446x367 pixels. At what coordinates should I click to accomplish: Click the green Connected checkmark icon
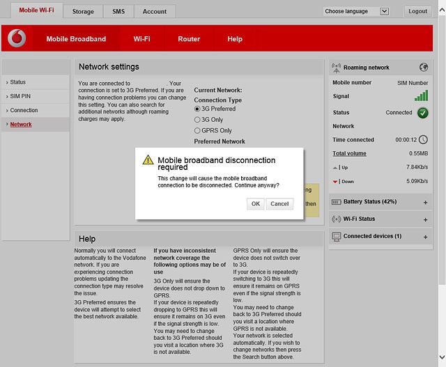pyautogui.click(x=423, y=113)
